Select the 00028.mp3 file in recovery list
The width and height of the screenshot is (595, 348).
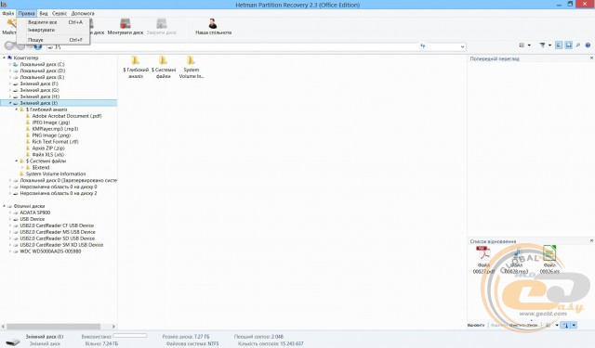[517, 260]
